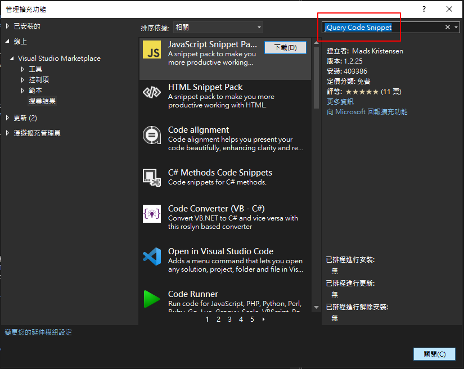Image resolution: width=464 pixels, height=369 pixels.
Task: Click the 建立者: Mads Kristensen text
Action: 364,51
